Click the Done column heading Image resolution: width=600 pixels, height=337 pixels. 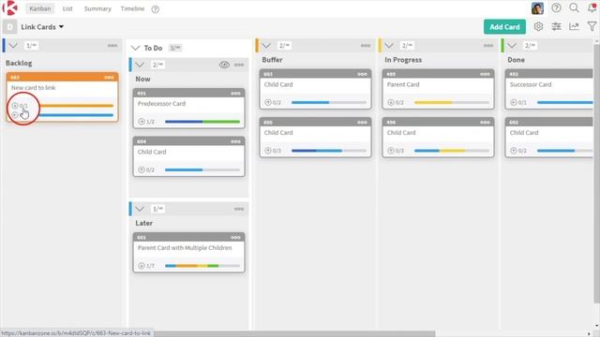point(516,60)
